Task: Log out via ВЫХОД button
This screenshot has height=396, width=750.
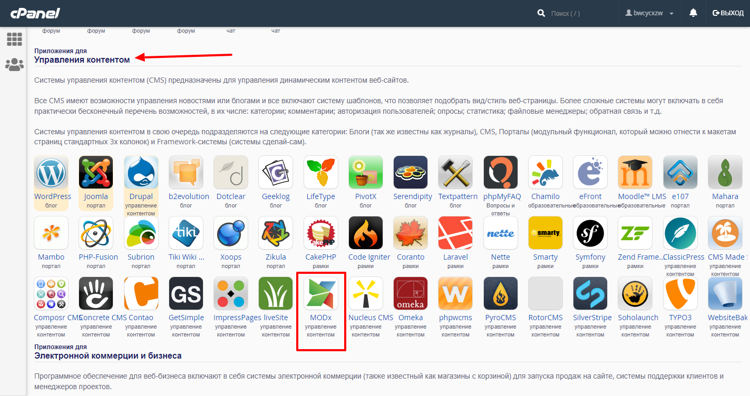Action: [728, 13]
